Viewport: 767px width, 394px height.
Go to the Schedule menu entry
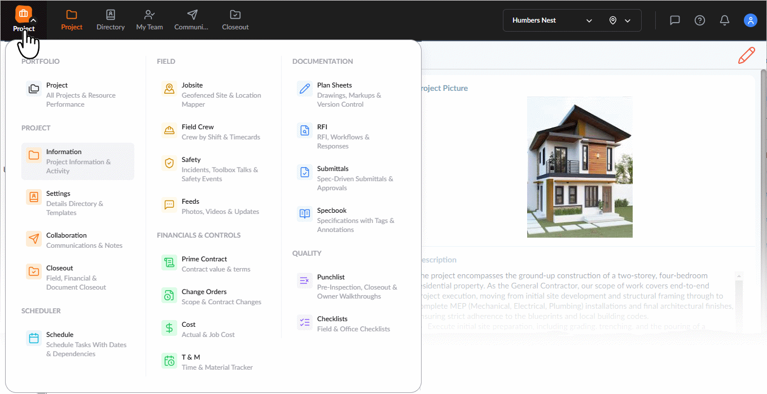(x=78, y=344)
